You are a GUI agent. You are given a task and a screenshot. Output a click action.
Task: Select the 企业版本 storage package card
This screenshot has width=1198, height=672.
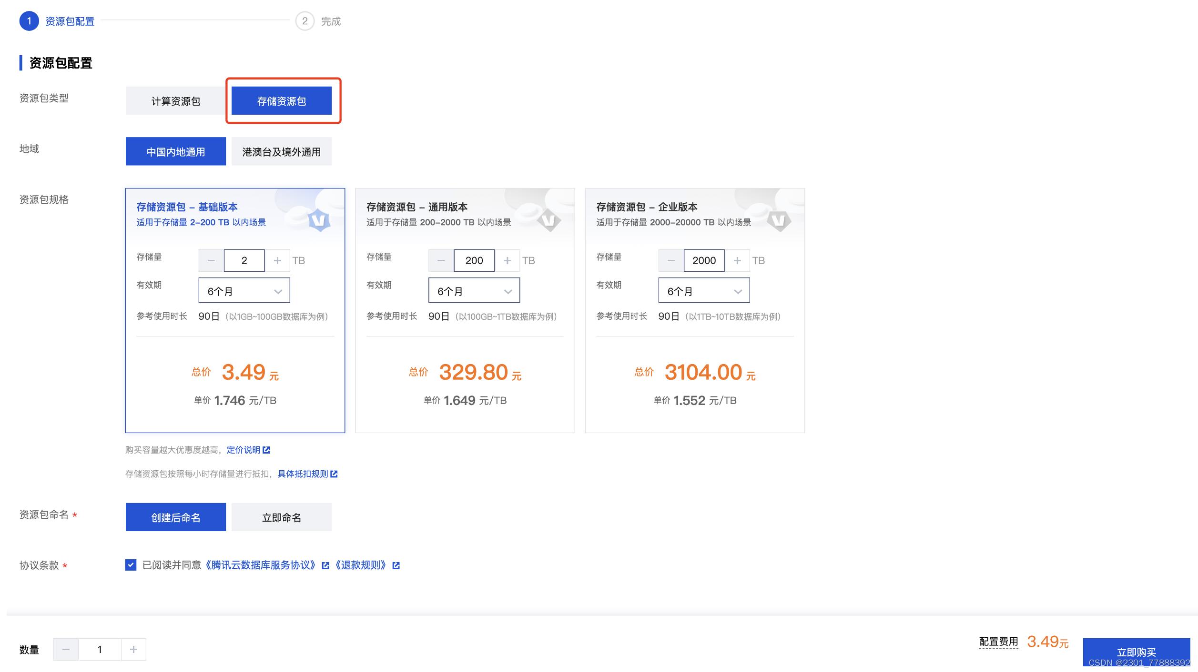(695, 310)
